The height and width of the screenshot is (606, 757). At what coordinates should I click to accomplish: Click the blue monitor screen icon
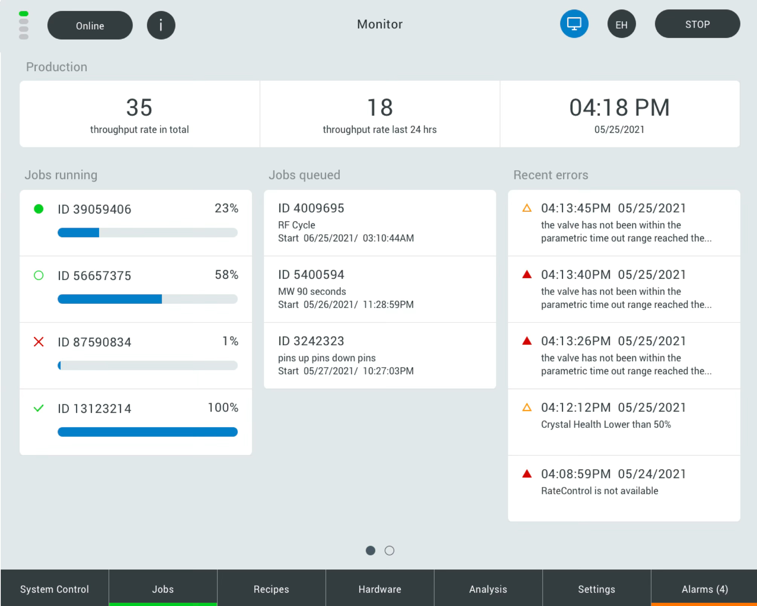click(x=574, y=24)
